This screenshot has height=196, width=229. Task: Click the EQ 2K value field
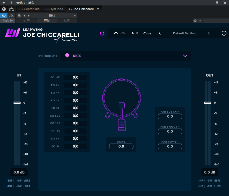(76, 100)
